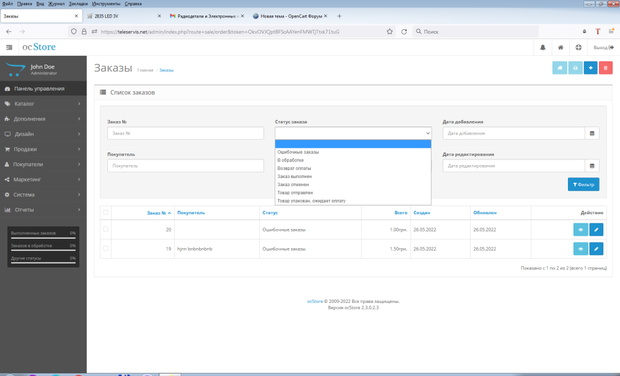Screen dimensions: 620x376
Task: Open storefront via the home icon
Action: pos(560,48)
